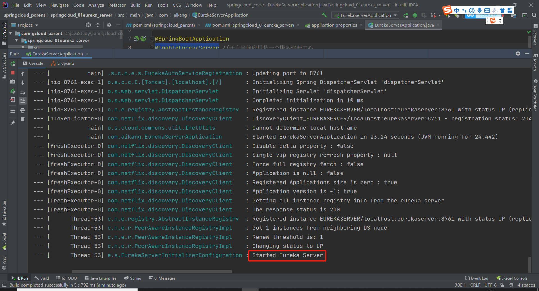Click the up arrow to go up the stack trace
This screenshot has width=539, height=291.
tap(23, 73)
